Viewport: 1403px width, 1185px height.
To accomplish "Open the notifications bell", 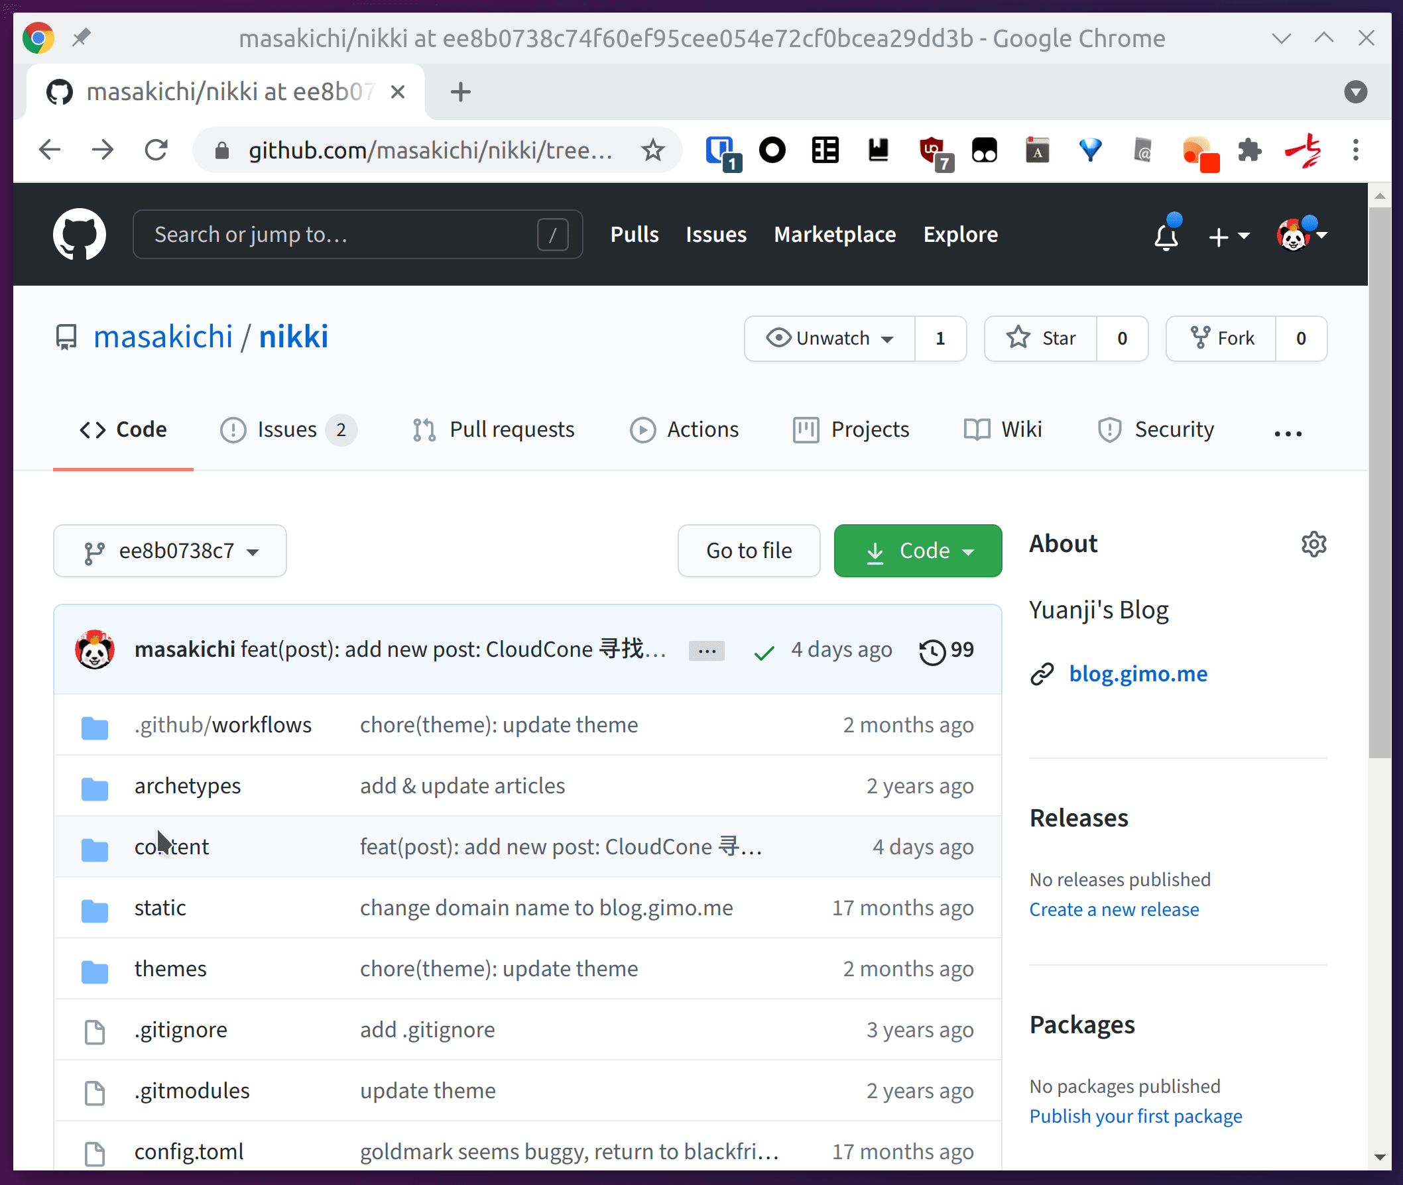I will pos(1166,237).
